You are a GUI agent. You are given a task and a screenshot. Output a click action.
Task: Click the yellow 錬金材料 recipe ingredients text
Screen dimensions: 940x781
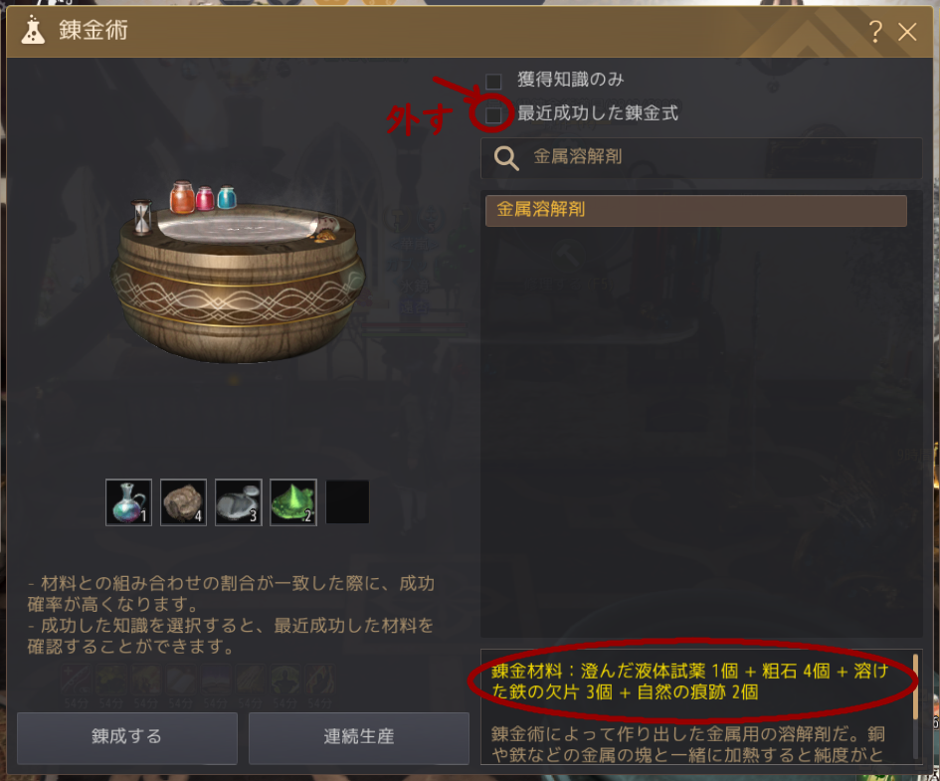689,682
